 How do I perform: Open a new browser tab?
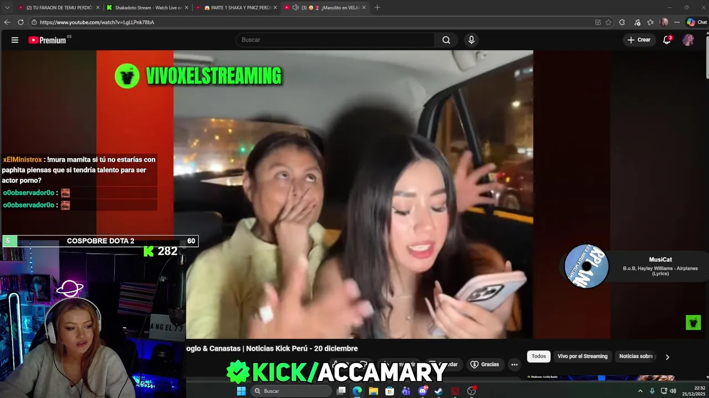point(377,8)
